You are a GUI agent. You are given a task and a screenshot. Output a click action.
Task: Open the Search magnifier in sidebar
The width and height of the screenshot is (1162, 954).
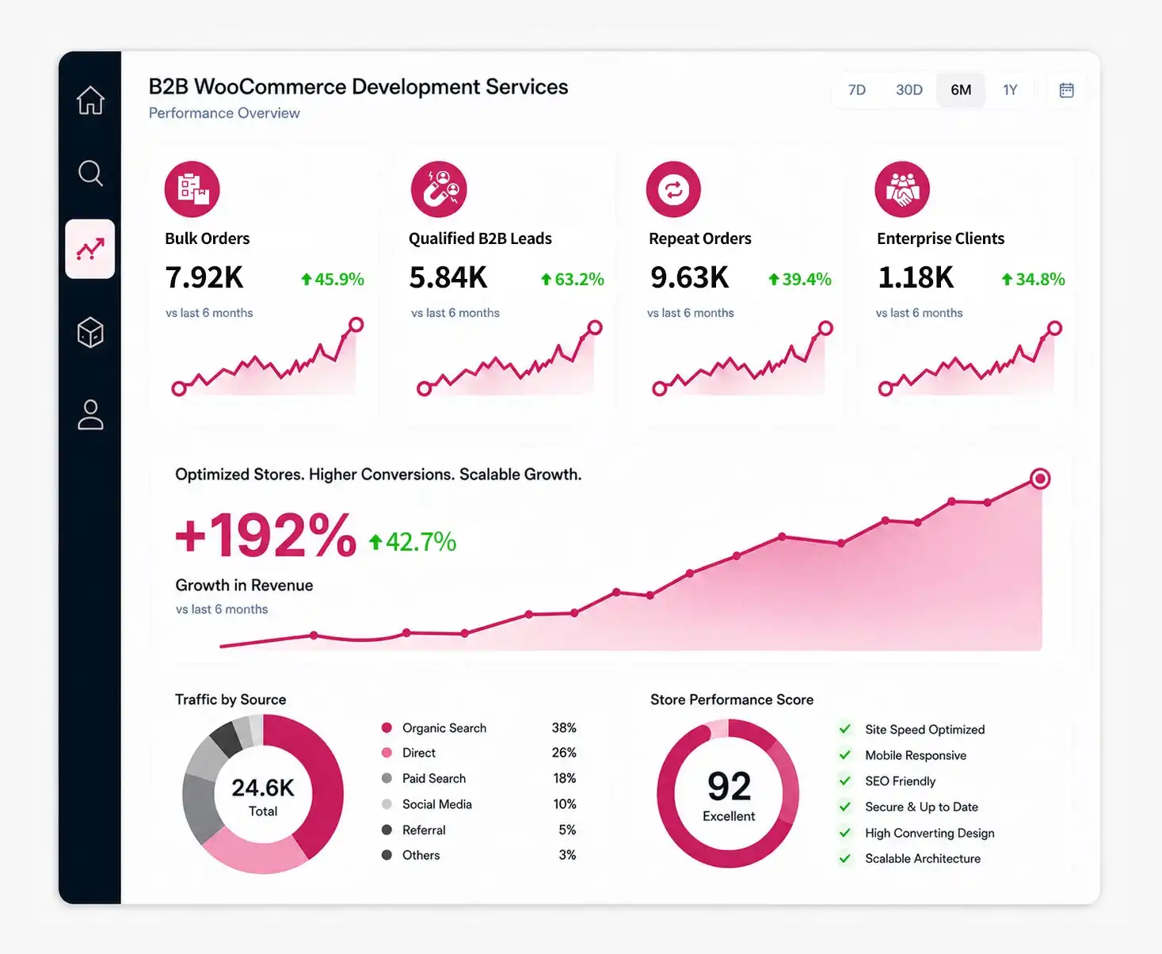(x=90, y=173)
